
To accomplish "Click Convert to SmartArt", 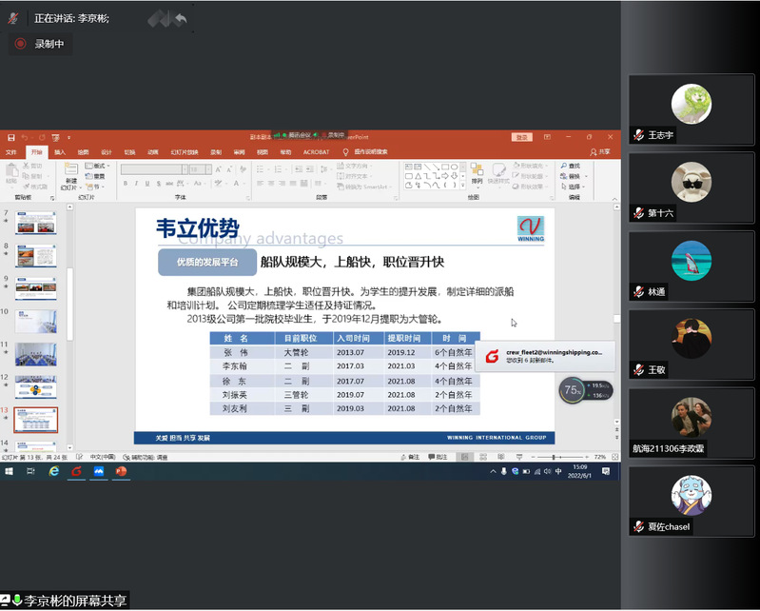I will 363,187.
